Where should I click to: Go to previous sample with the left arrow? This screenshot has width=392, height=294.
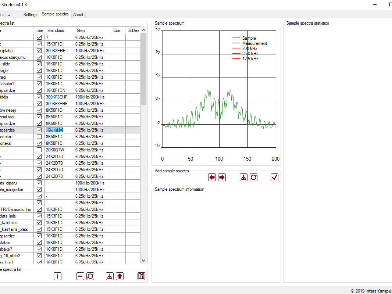click(x=212, y=177)
